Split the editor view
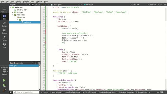 [x=165, y=5]
